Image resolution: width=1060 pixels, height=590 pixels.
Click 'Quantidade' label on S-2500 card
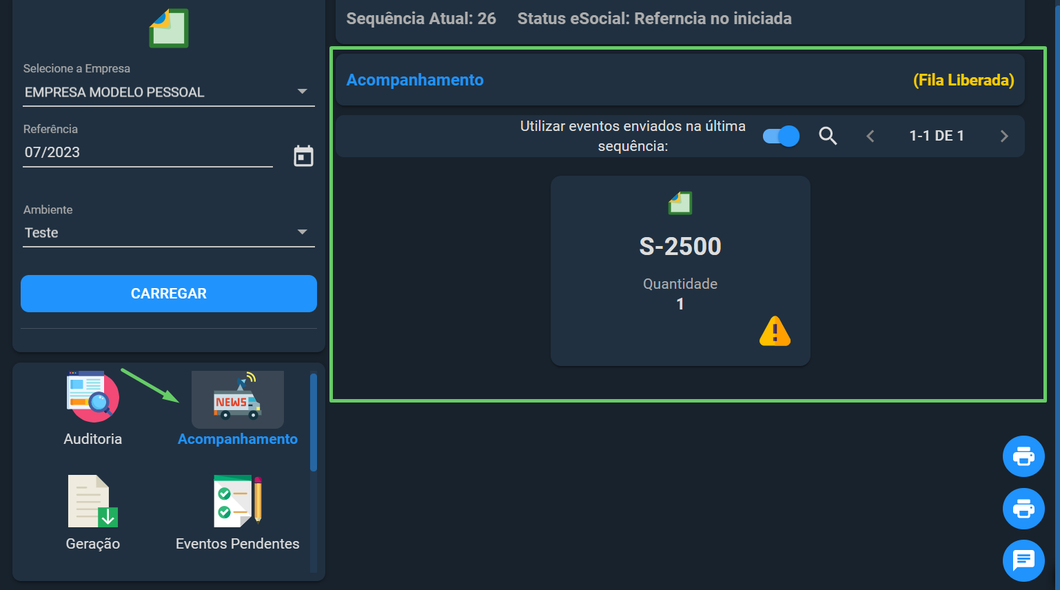pyautogui.click(x=680, y=284)
